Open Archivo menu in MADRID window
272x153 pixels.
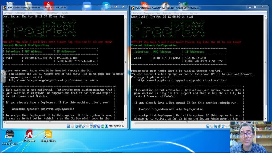click(8, 13)
